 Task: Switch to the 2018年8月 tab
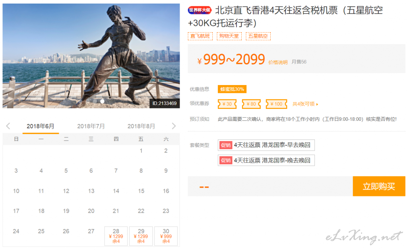[141, 126]
